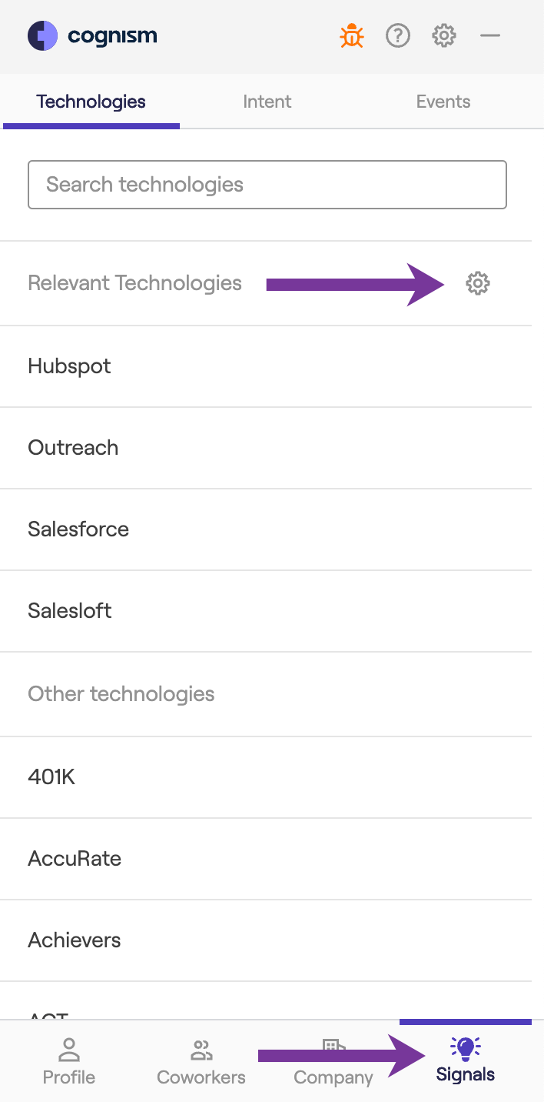Pick Salesforce in the list
The image size is (544, 1102).
(x=78, y=529)
